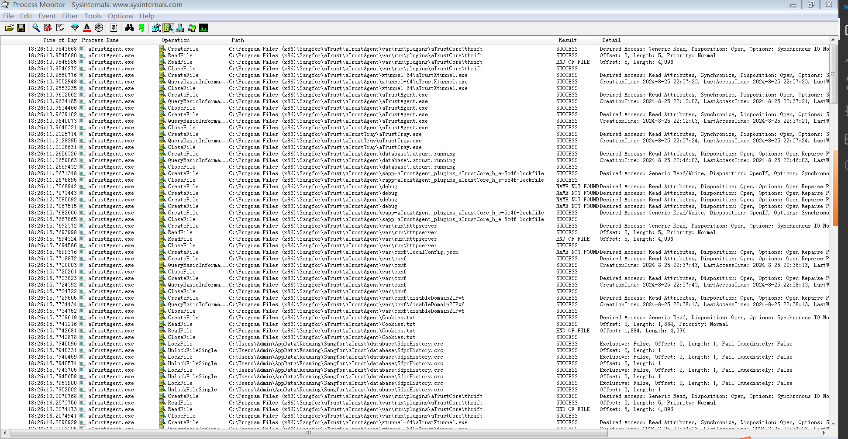Screen dimensions: 848x439
Task: Toggle Show Profiling Events graph button
Action: (x=203, y=28)
